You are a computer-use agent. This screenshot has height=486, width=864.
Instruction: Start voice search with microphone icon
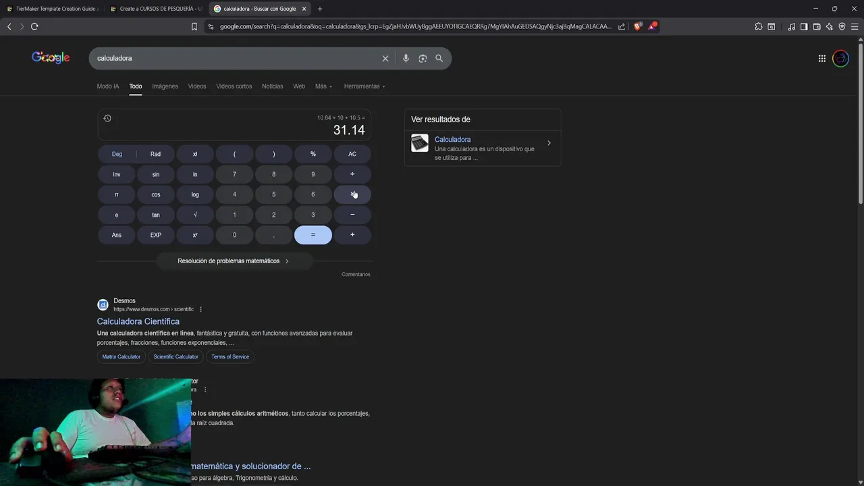tap(406, 59)
